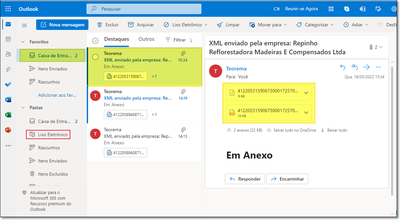Select the 14:13 Teorema message avatar
Screen dimensions: 400x220
(95, 134)
